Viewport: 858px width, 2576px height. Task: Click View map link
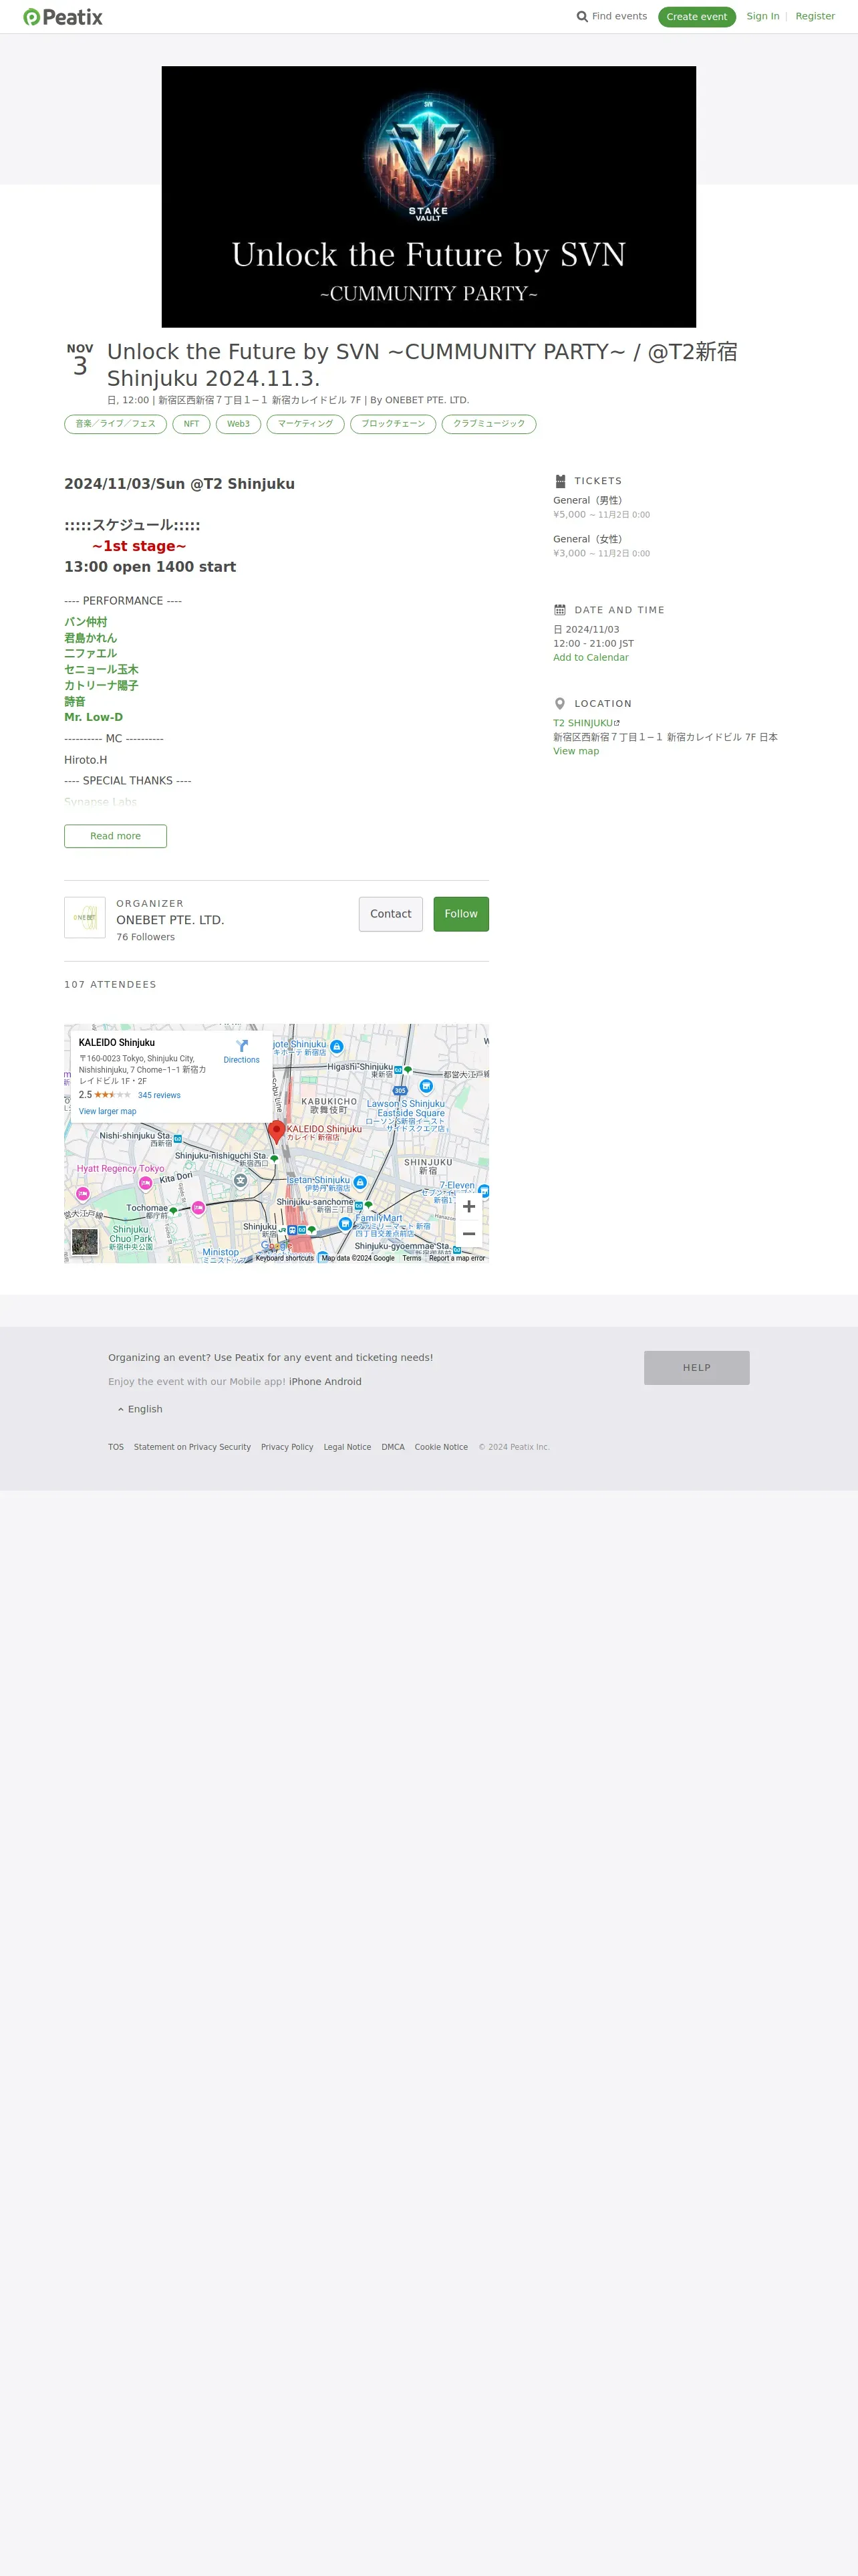point(576,751)
